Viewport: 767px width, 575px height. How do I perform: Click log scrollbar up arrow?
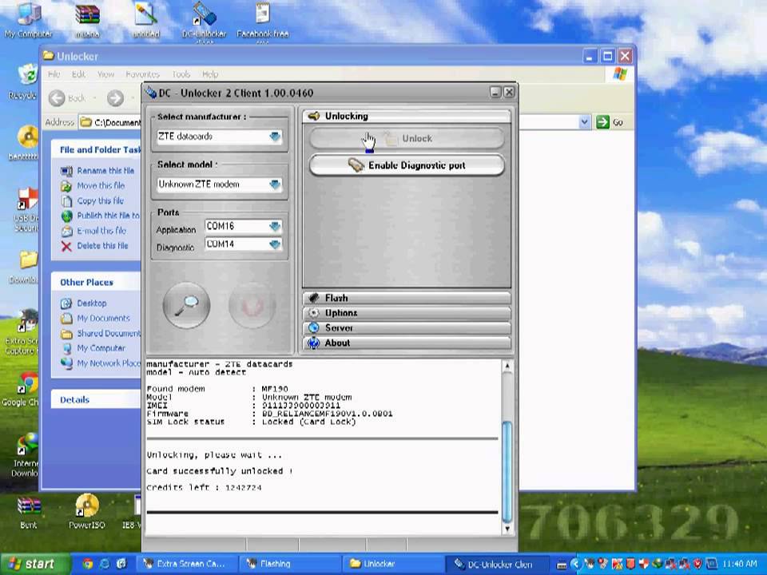point(507,366)
